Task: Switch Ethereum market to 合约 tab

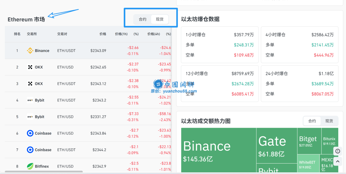Action: 143,19
